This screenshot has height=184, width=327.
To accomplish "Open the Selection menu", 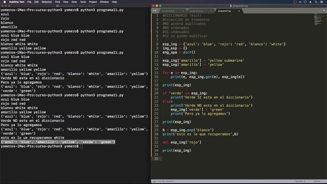I will 47,2.
